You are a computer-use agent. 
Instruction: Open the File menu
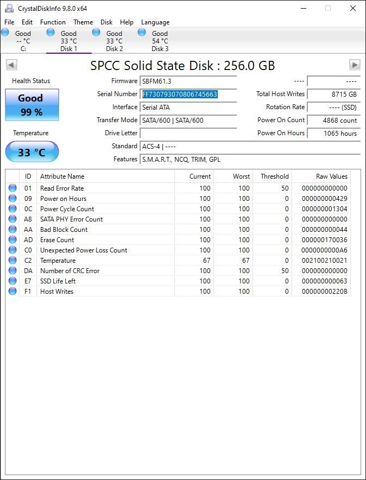pos(9,22)
